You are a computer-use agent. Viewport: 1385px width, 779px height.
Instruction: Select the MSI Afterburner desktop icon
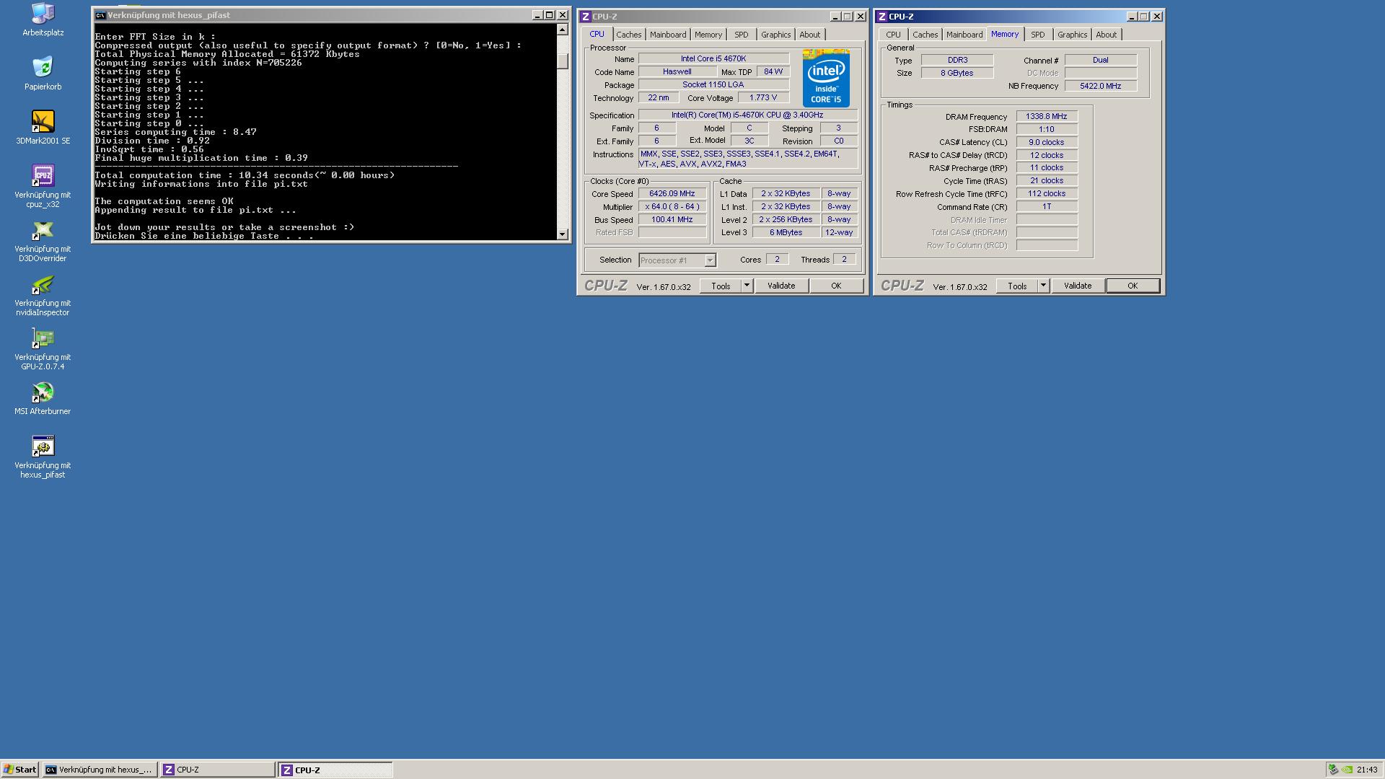[x=43, y=398]
